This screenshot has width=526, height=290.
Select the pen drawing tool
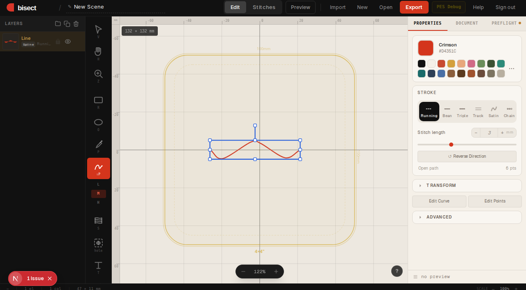[98, 145]
